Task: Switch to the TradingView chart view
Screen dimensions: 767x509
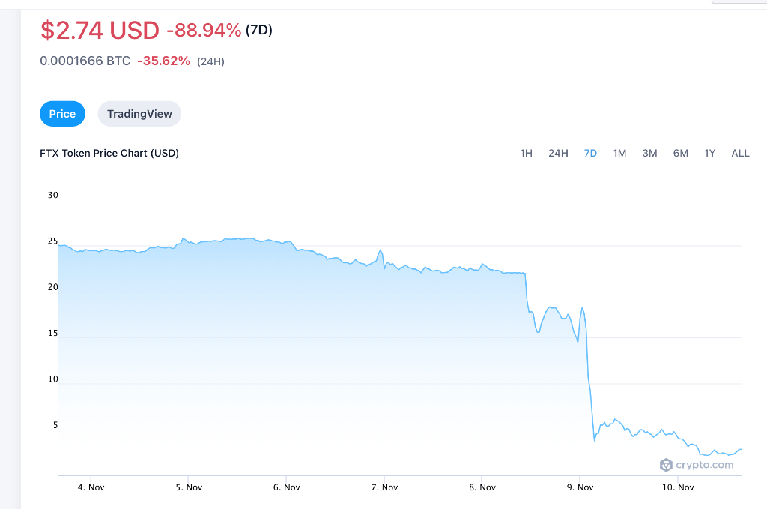Action: (139, 114)
